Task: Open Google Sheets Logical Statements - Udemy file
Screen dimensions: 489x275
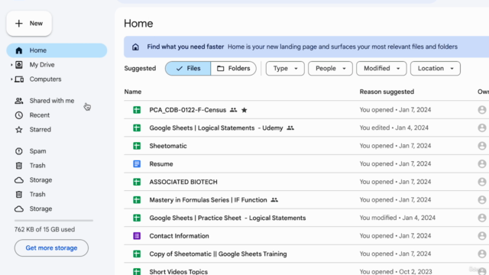Action: point(216,128)
